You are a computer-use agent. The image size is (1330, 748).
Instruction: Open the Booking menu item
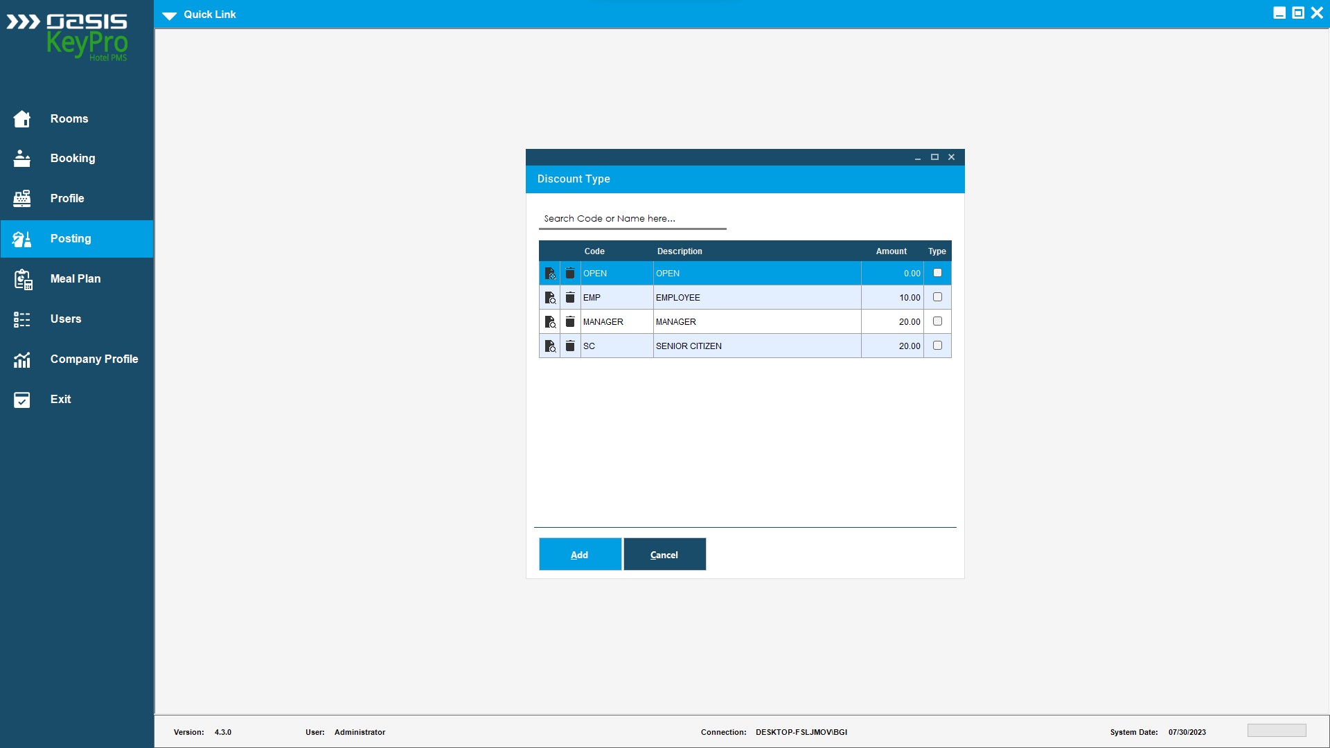click(x=73, y=159)
